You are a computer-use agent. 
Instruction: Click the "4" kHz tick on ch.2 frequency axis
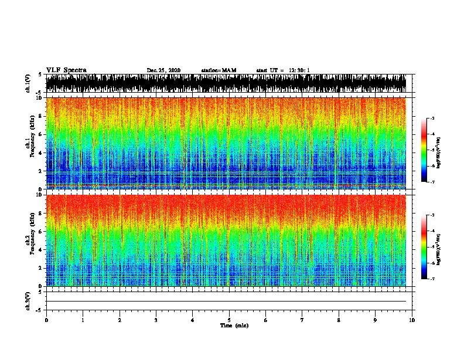coord(41,250)
